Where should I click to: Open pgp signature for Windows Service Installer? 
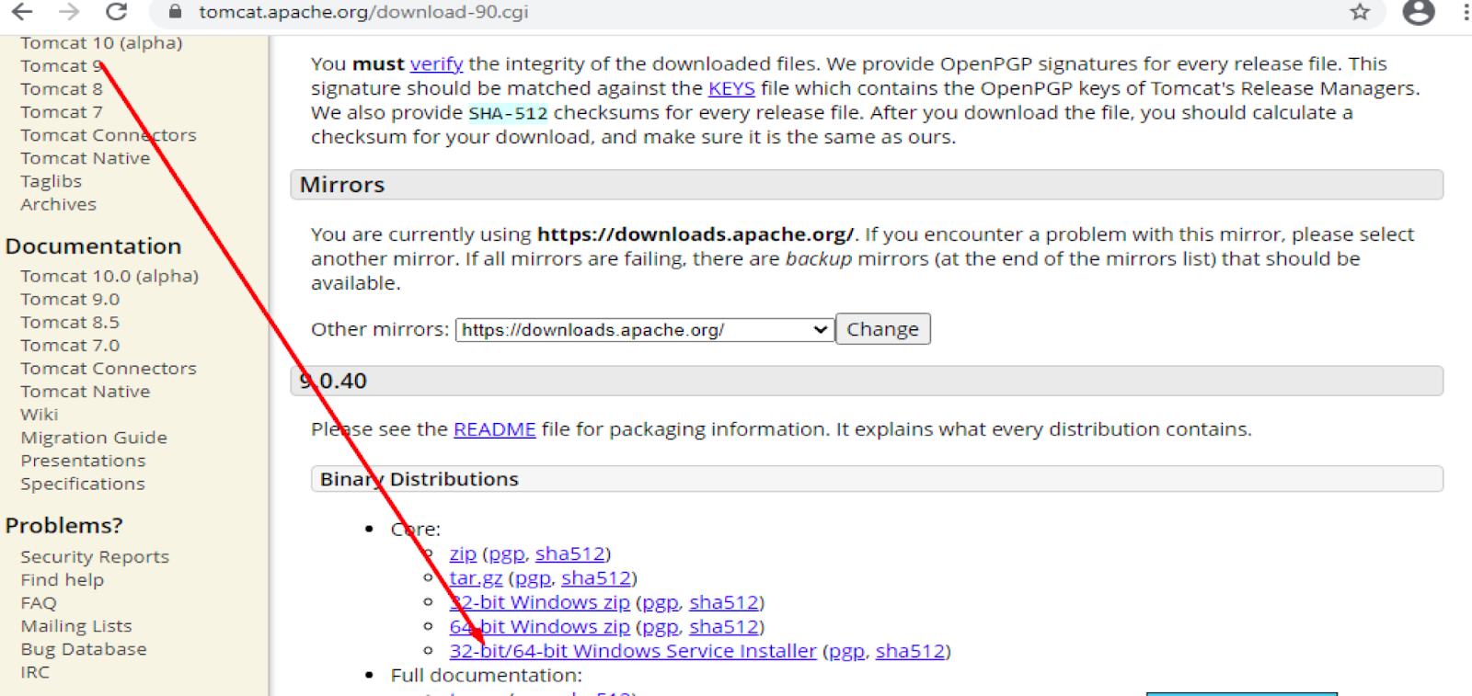click(846, 652)
